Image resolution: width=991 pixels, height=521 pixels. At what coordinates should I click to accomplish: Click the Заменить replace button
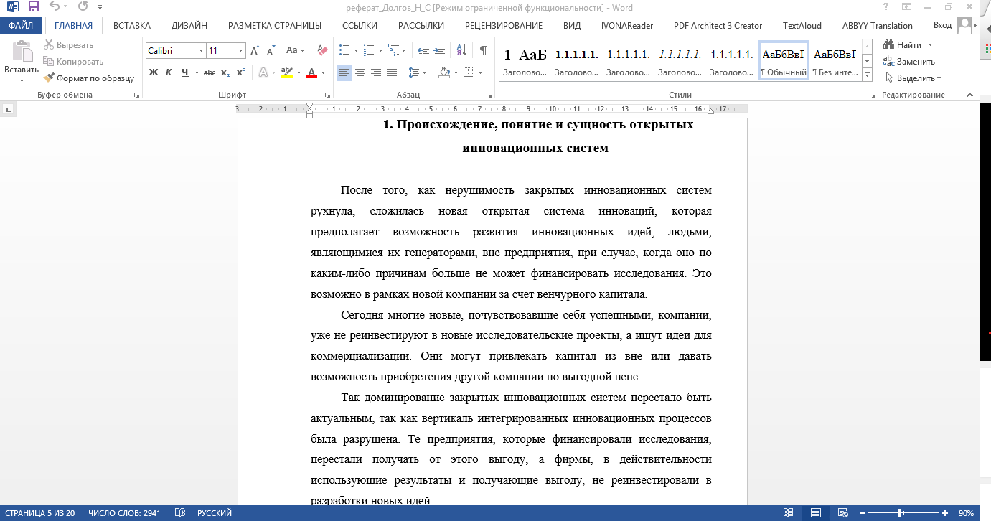908,62
